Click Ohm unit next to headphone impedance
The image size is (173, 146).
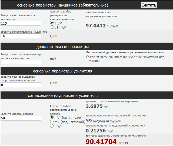point(54,36)
